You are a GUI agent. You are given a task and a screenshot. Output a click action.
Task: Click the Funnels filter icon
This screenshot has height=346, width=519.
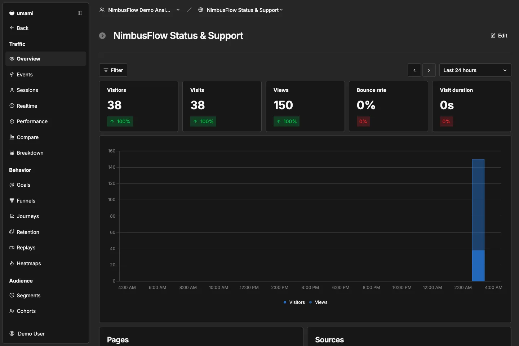pyautogui.click(x=12, y=200)
